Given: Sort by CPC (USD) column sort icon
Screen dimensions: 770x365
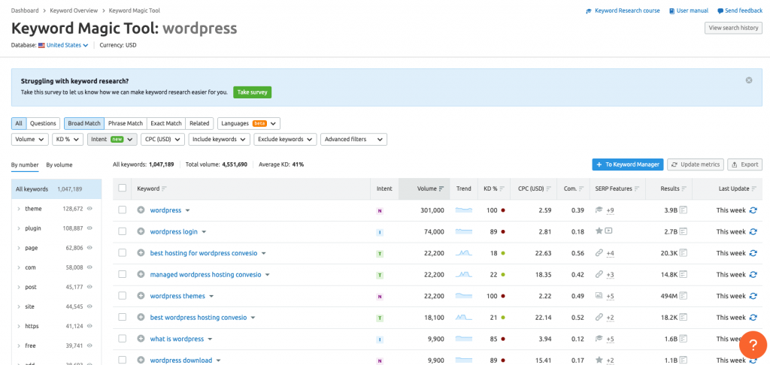Looking at the screenshot, I should coord(549,189).
